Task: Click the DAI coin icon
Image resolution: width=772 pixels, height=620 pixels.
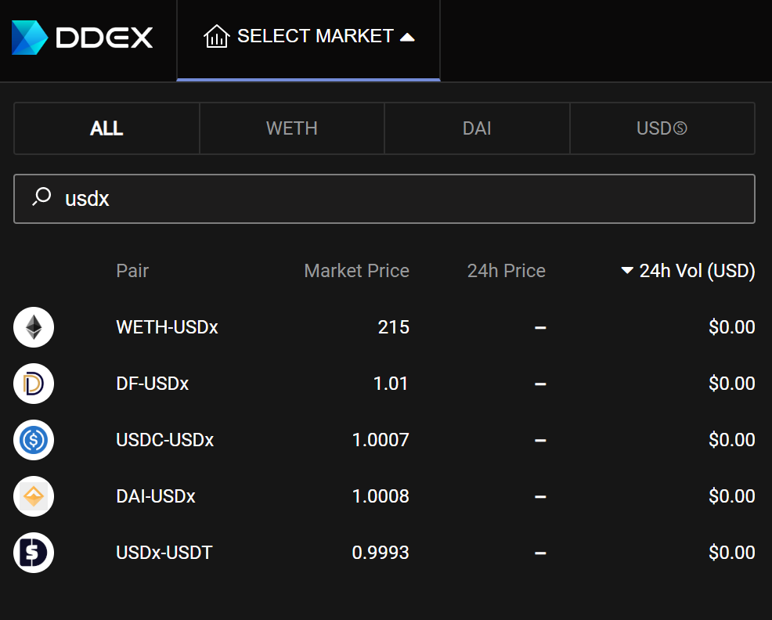Action: 34,496
